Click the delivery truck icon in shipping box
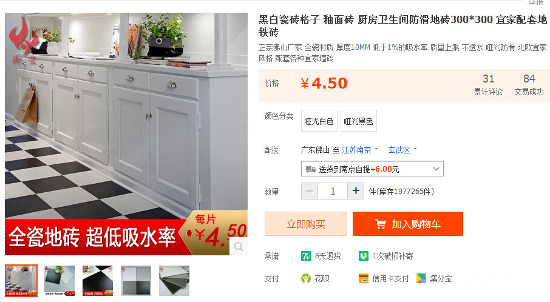 [311, 169]
